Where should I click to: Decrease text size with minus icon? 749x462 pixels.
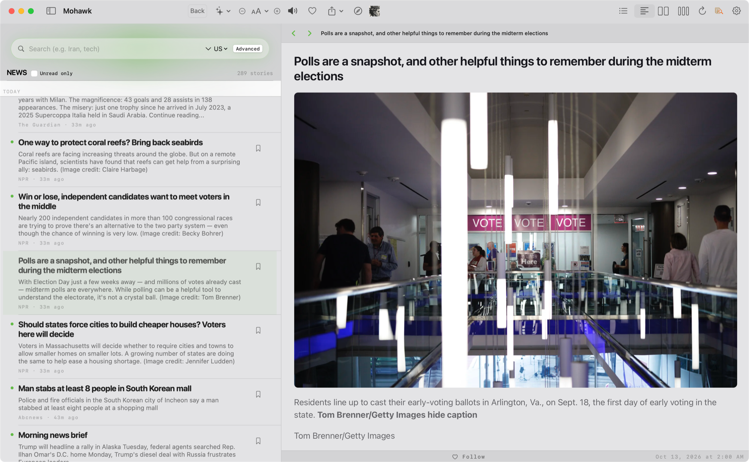tap(242, 11)
